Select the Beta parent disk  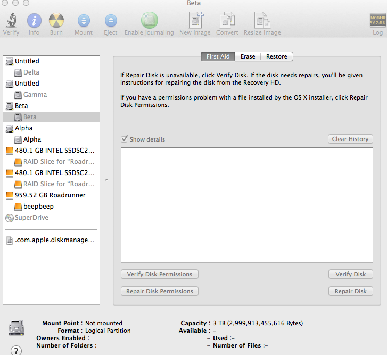click(x=51, y=106)
